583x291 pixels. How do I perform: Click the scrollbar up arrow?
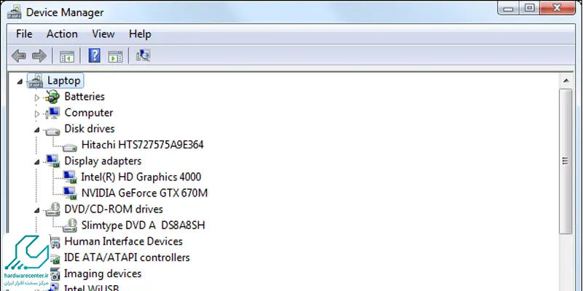[566, 81]
